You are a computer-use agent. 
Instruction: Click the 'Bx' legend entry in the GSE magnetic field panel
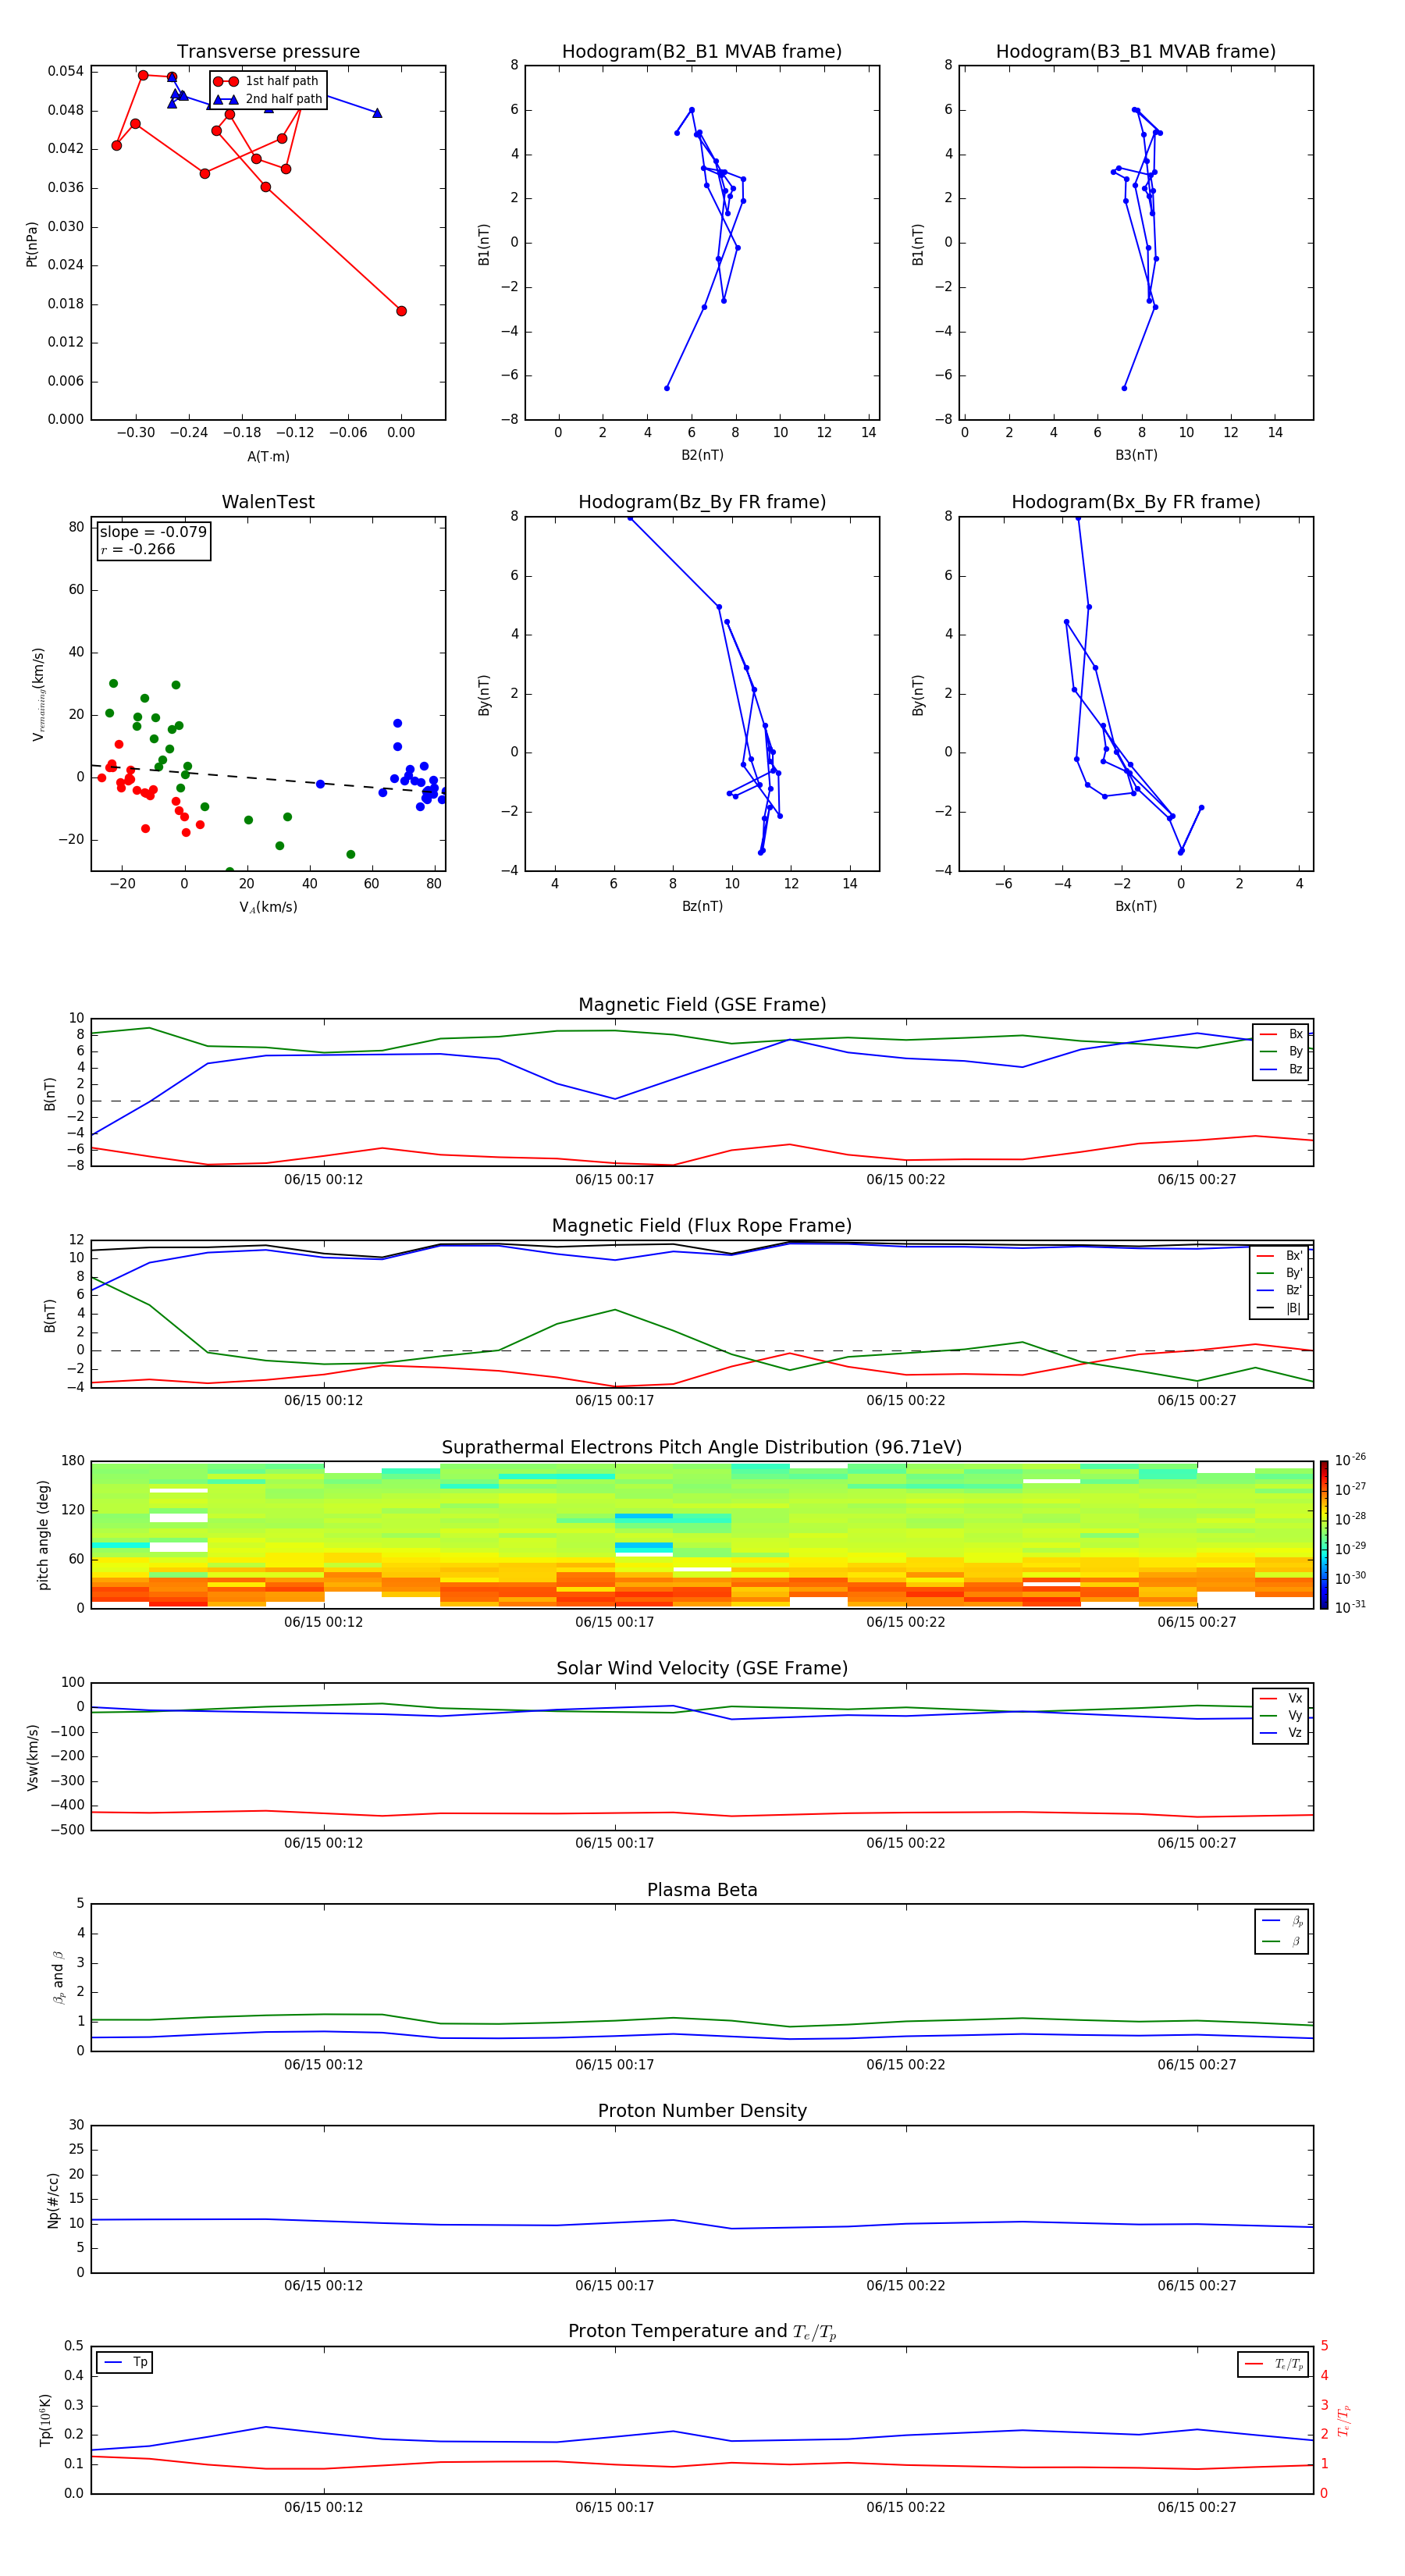pos(1281,1034)
